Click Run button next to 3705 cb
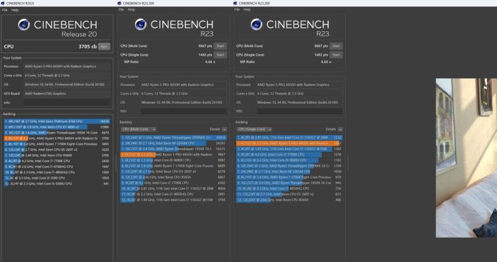Viewport: 497px width, 262px height. tap(104, 46)
